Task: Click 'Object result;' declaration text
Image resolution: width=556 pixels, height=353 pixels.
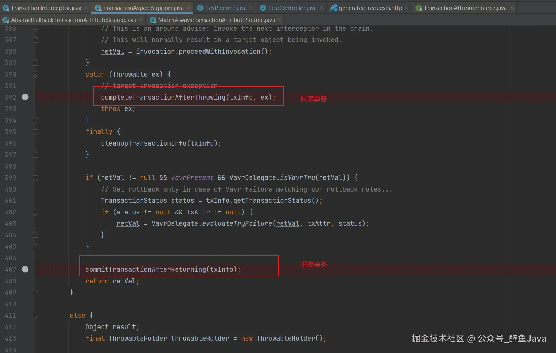Action: (x=112, y=327)
